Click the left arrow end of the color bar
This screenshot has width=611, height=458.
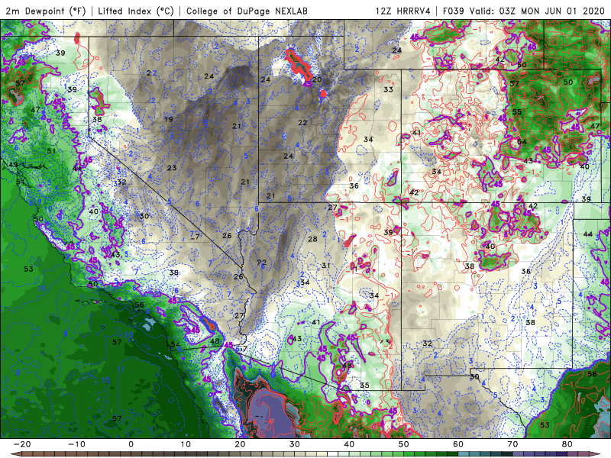click(x=15, y=453)
